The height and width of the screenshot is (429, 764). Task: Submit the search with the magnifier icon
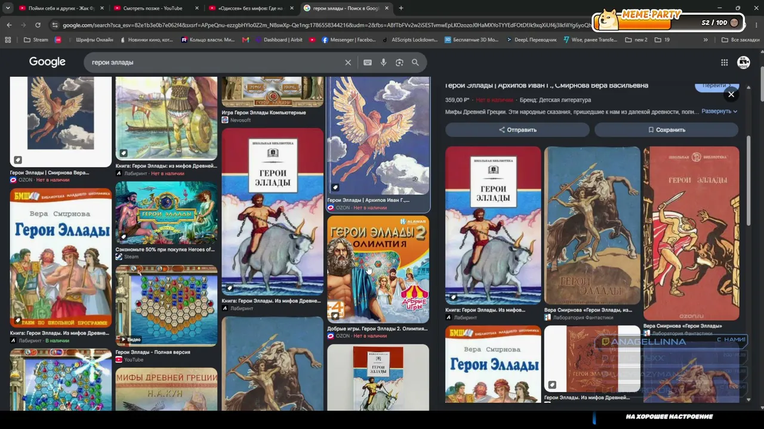tap(415, 63)
